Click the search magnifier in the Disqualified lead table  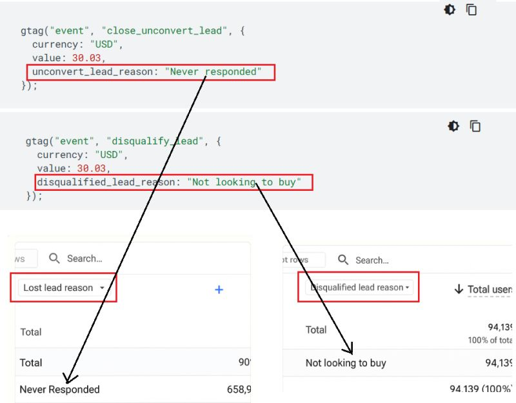click(343, 260)
